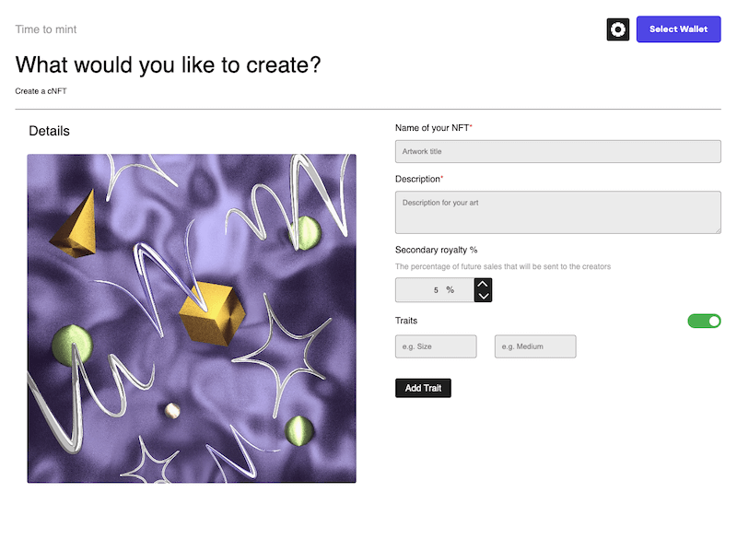Click the "Secondary royalty %" label

436,250
